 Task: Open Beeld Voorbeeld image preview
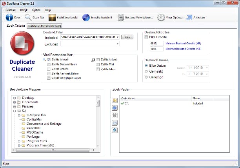(x=52, y=17)
